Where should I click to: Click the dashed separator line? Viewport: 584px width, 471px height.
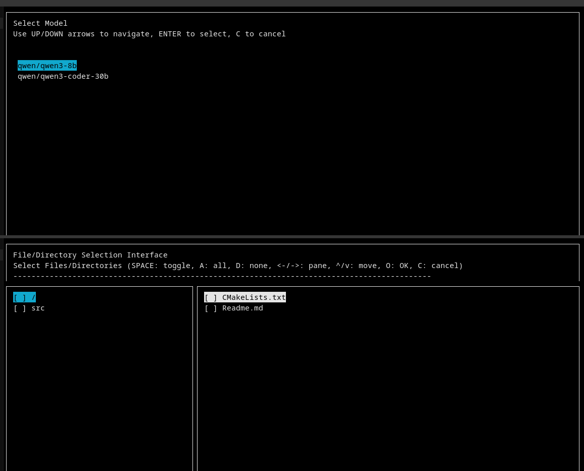(x=222, y=276)
